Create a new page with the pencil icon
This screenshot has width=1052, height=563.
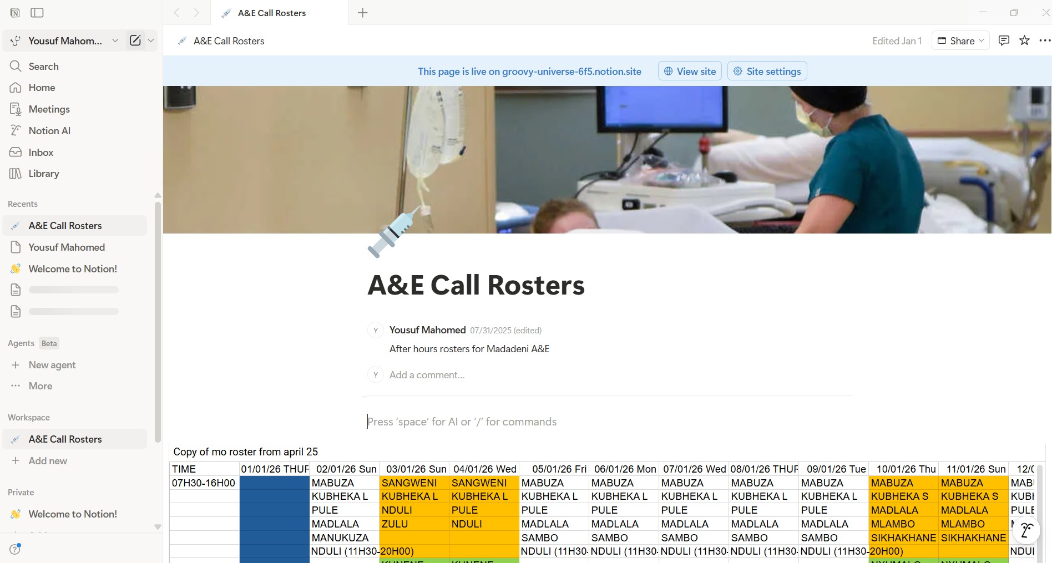coord(135,40)
